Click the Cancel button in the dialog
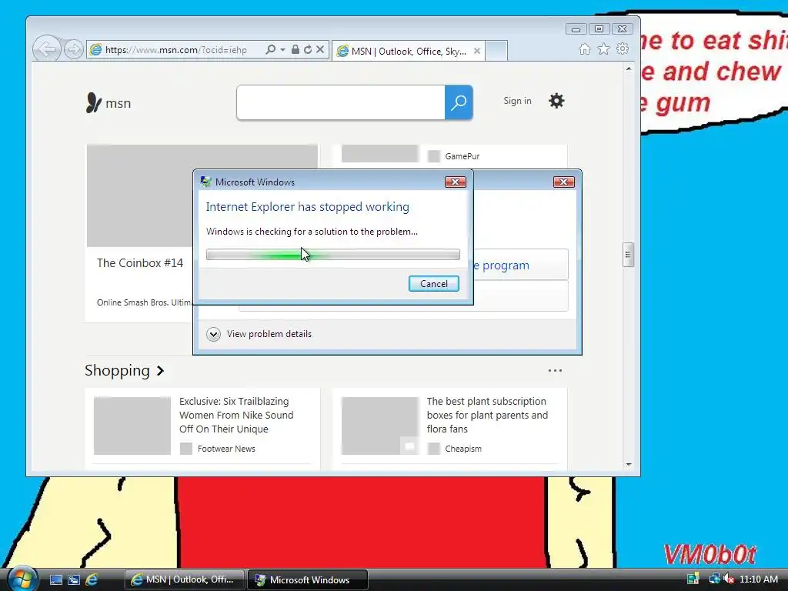Viewport: 788px width, 591px height. [434, 283]
